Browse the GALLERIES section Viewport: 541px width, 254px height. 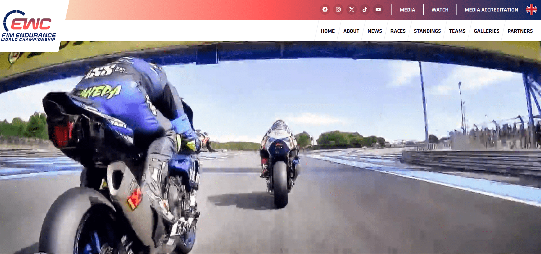click(x=486, y=31)
